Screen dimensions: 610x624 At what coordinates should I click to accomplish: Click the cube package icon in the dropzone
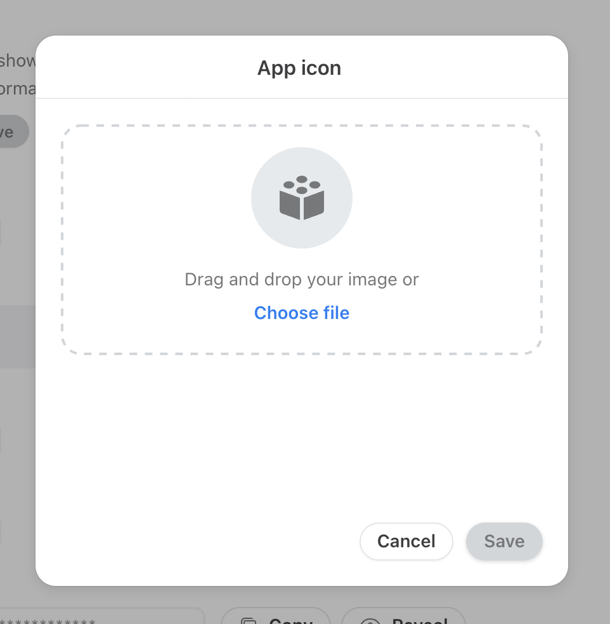tap(302, 197)
